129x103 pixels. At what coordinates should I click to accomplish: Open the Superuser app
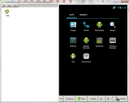pyautogui.click(x=99, y=42)
